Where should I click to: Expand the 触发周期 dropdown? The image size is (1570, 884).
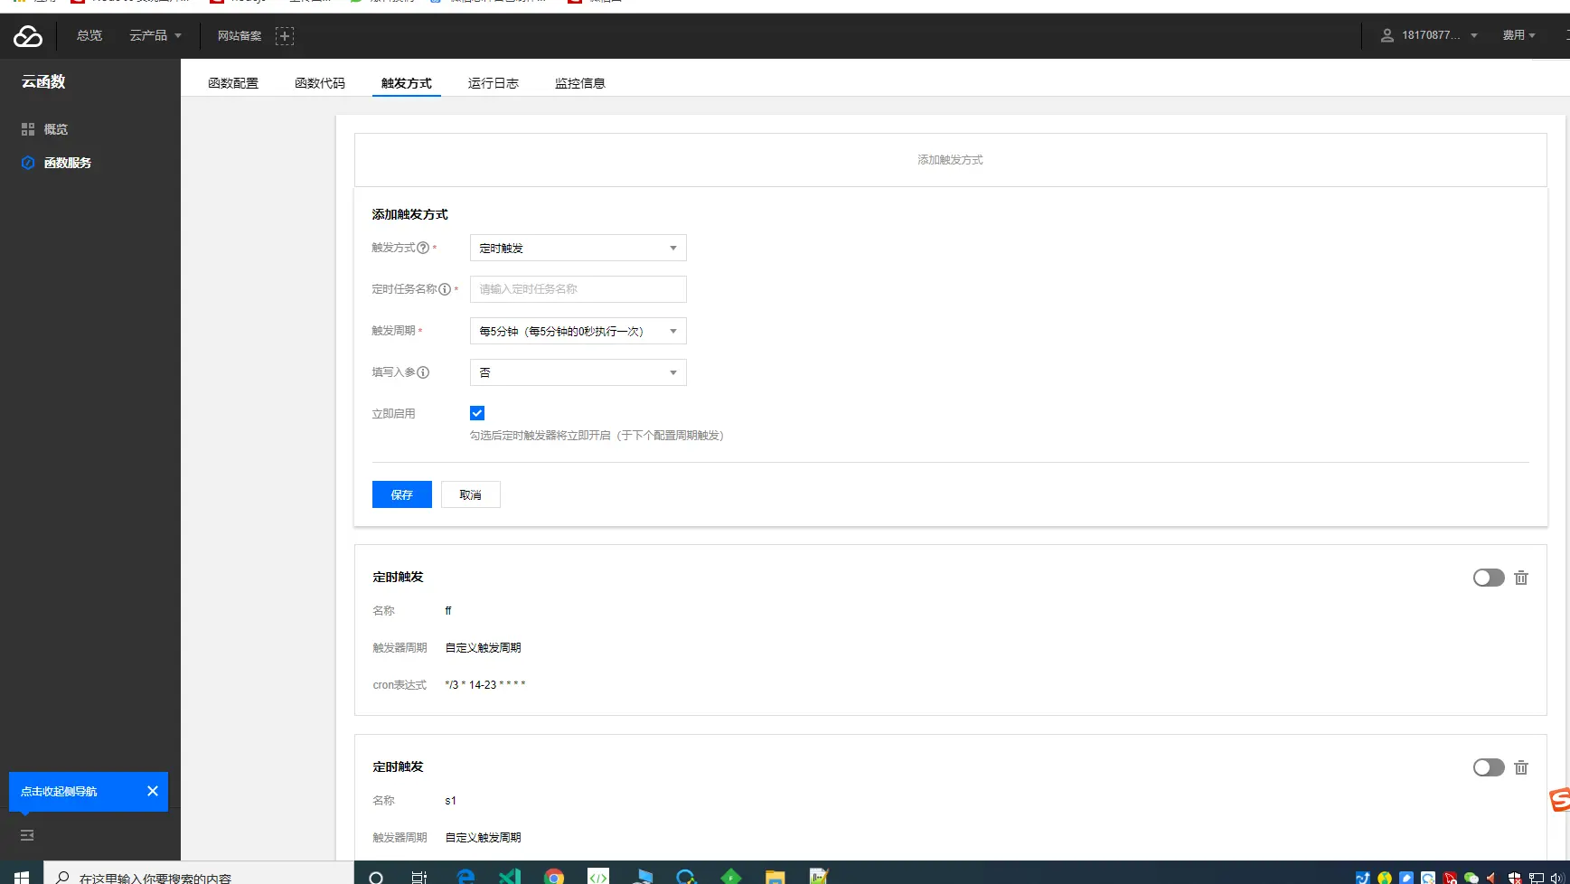[578, 331]
